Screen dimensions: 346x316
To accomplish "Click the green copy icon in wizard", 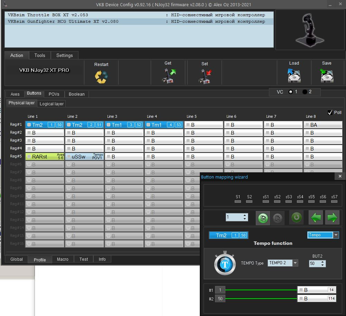I will pos(263,218).
